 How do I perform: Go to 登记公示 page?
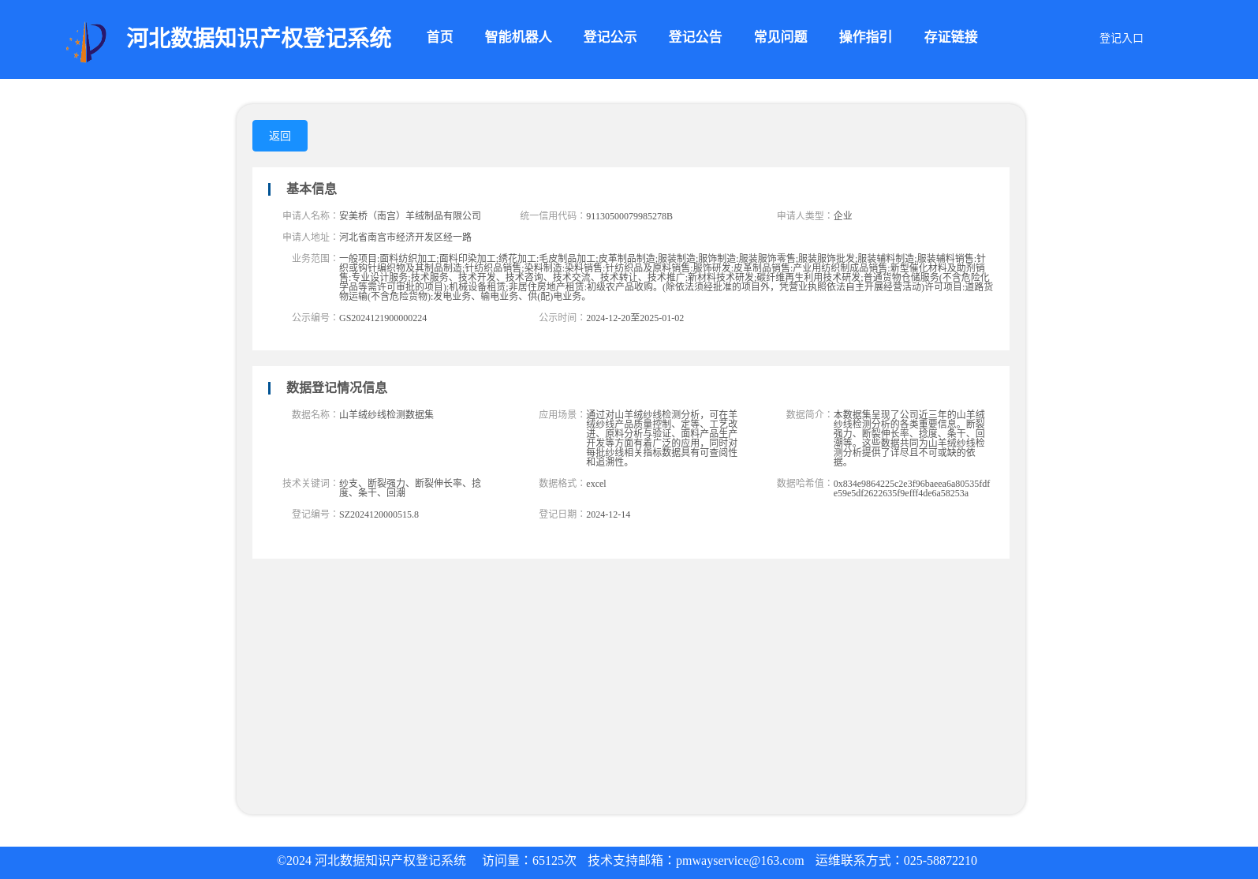click(x=610, y=37)
